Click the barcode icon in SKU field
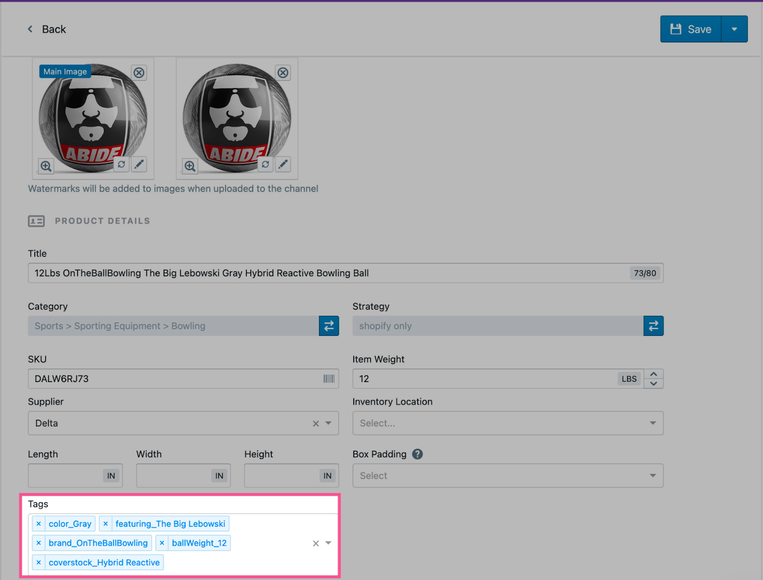The width and height of the screenshot is (763, 580). tap(329, 379)
